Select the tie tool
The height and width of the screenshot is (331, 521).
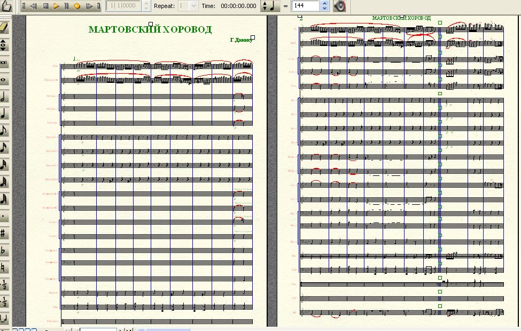point(4,319)
